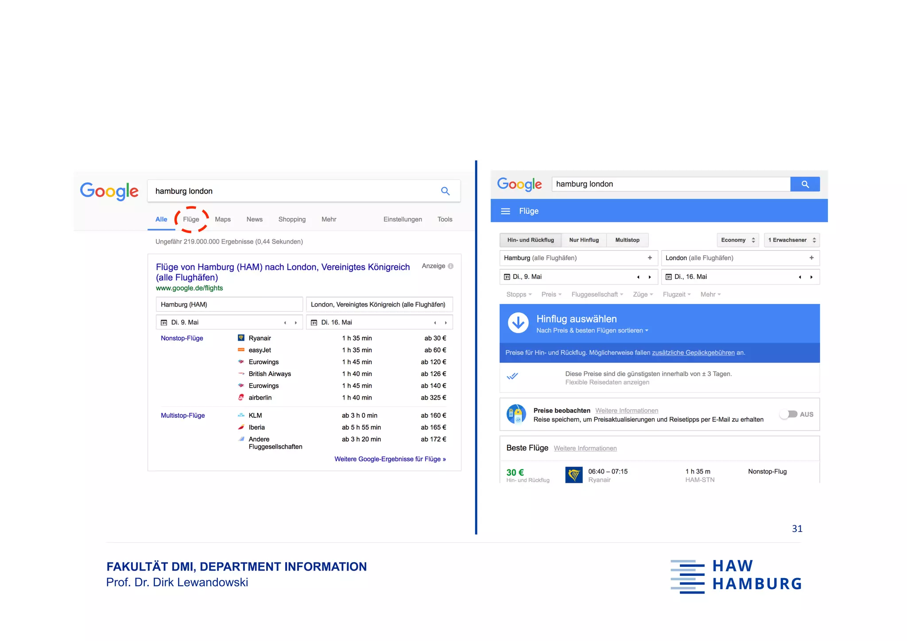The image size is (907, 641).
Task: Open the 1 Erwachsener passenger dropdown
Action: (x=792, y=240)
